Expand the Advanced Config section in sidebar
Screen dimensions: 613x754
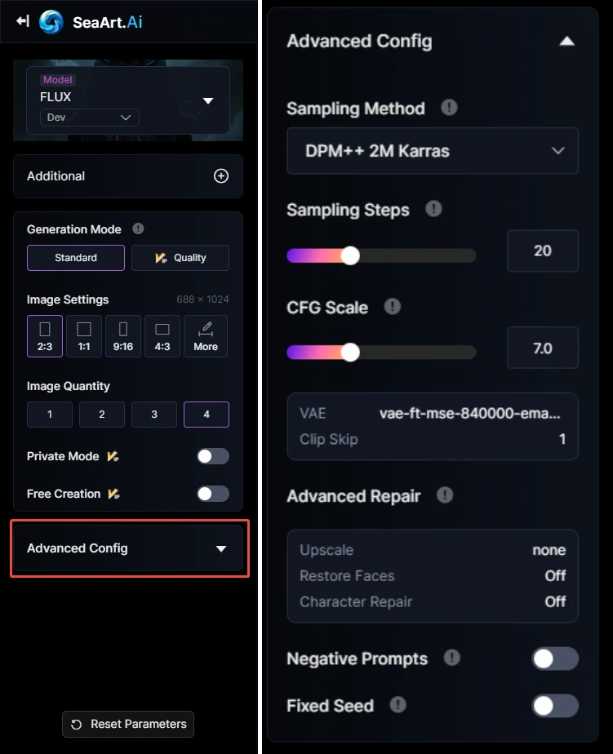(128, 548)
